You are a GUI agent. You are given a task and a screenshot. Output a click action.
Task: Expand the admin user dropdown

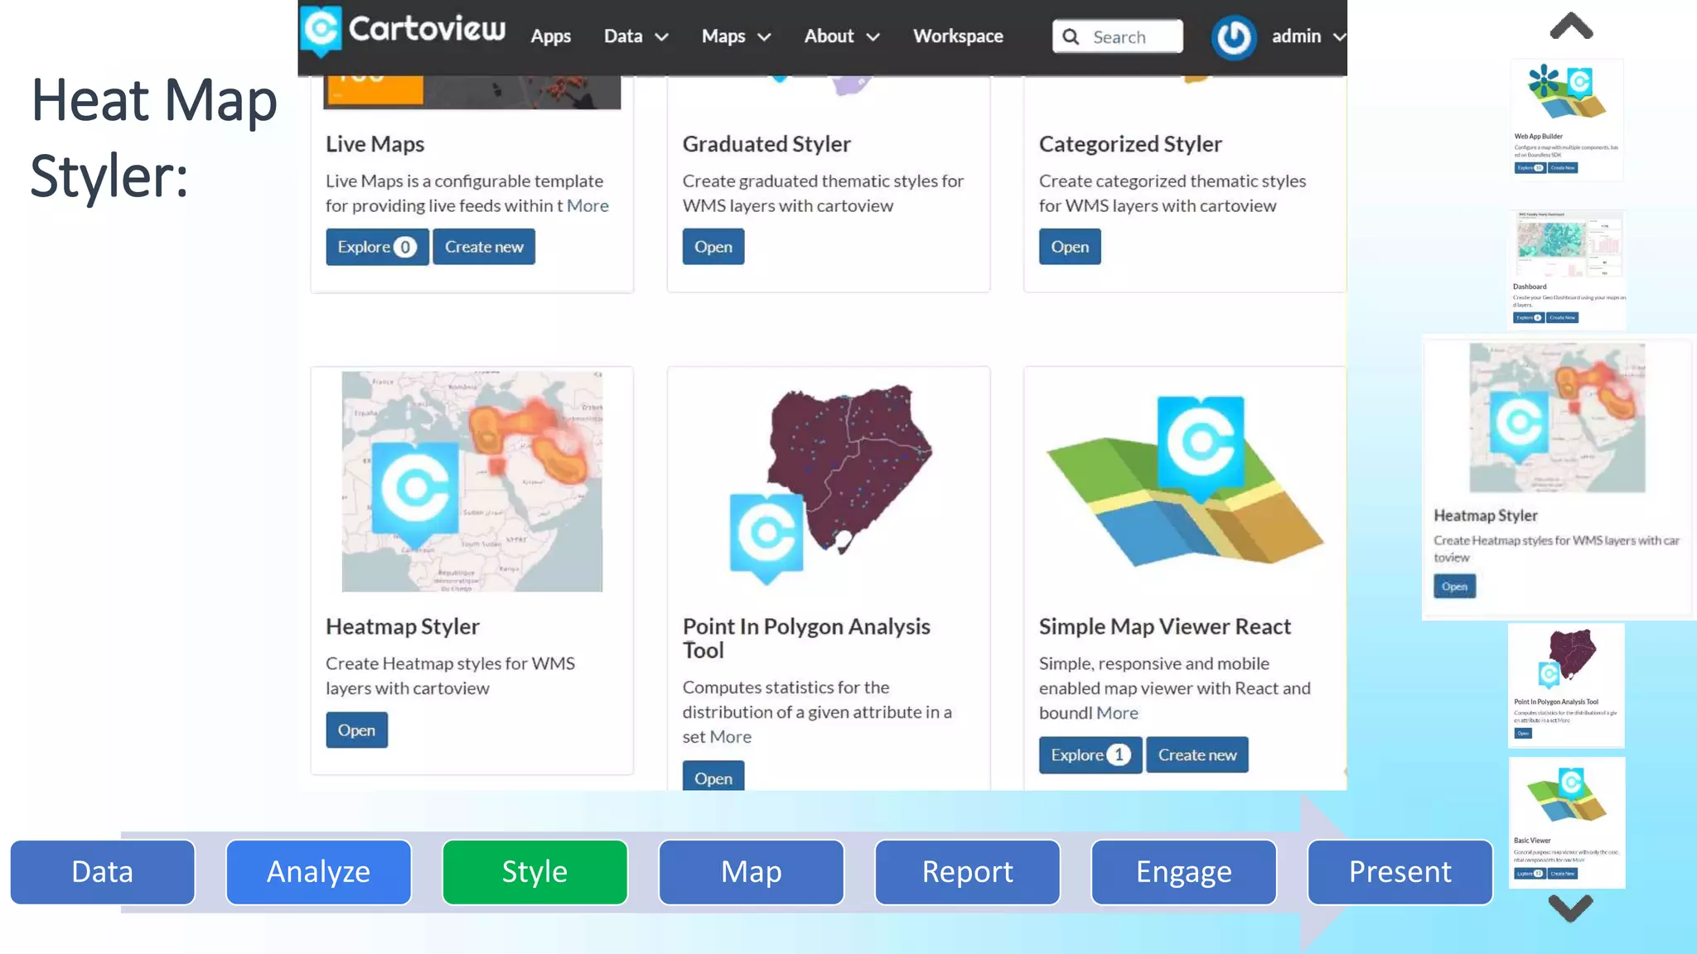1308,36
